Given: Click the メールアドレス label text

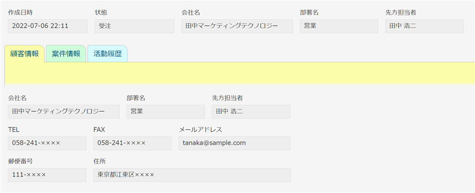Looking at the screenshot, I should pyautogui.click(x=200, y=130).
